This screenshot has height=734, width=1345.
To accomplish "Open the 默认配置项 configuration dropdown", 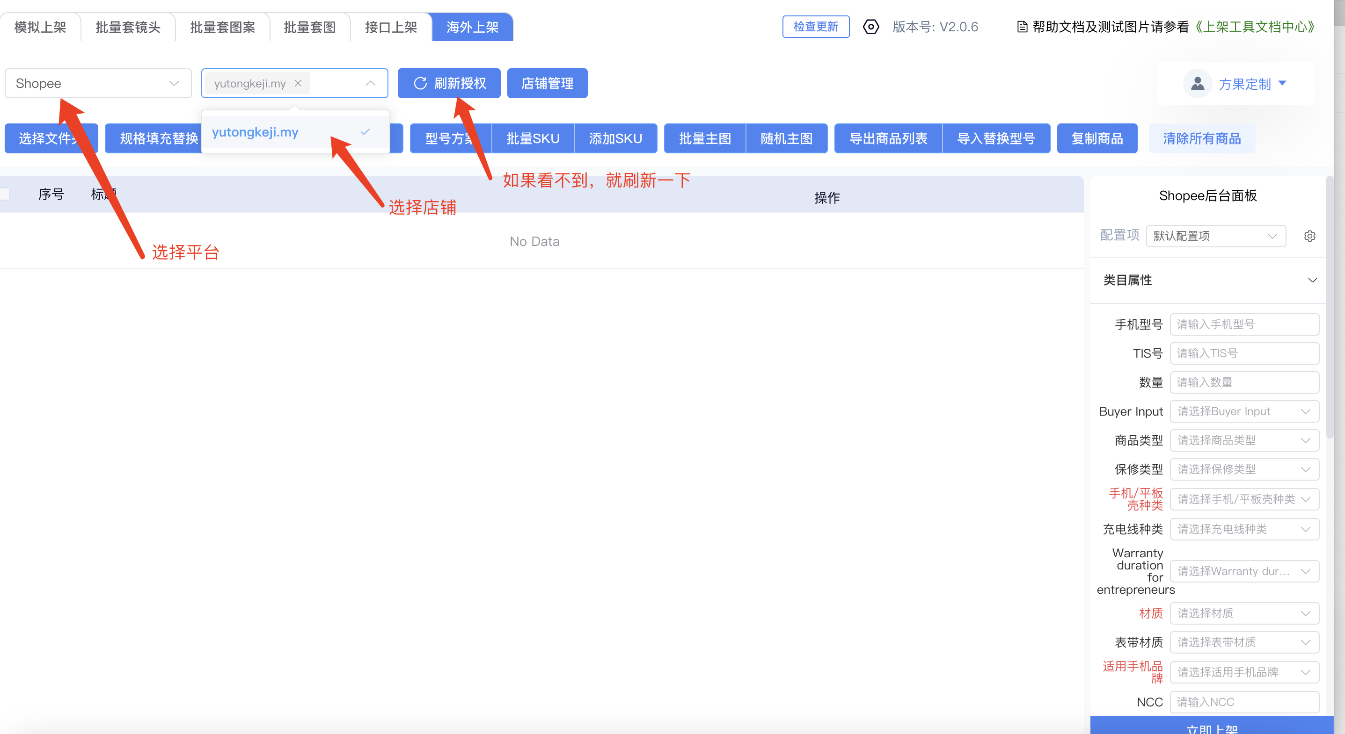I will click(x=1215, y=236).
